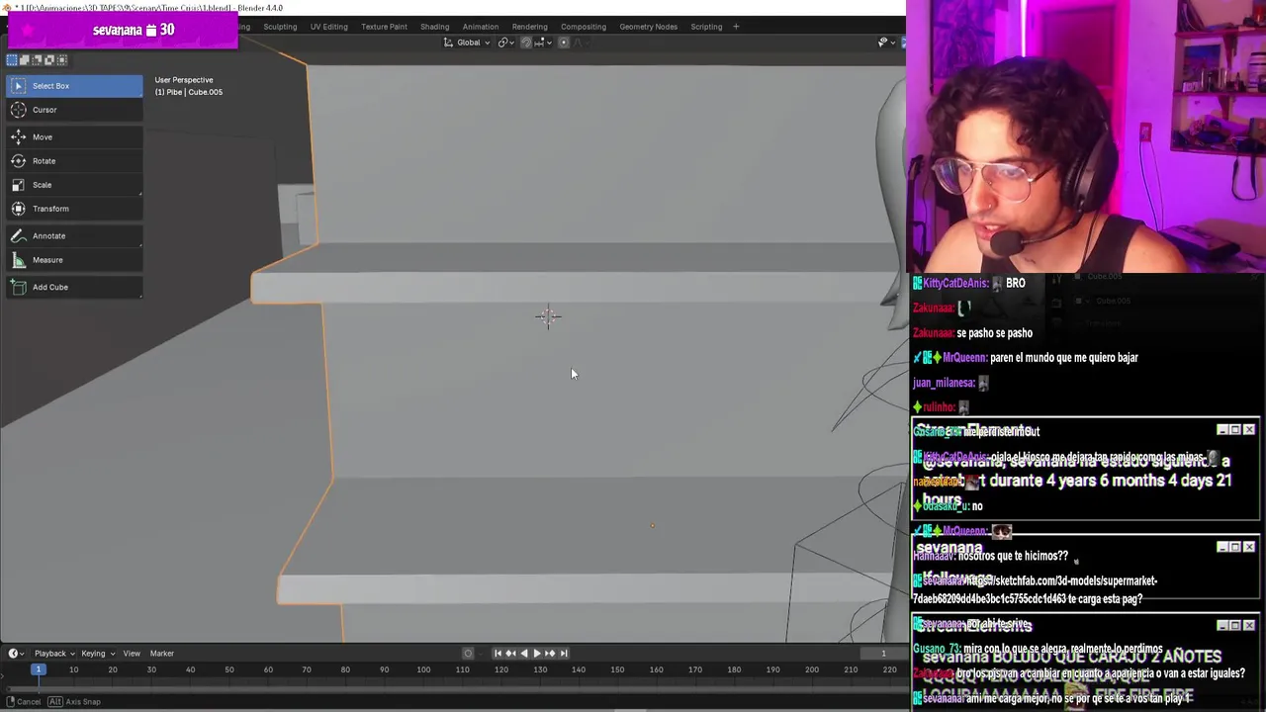Click the object visibility eye icon

[x=883, y=43]
